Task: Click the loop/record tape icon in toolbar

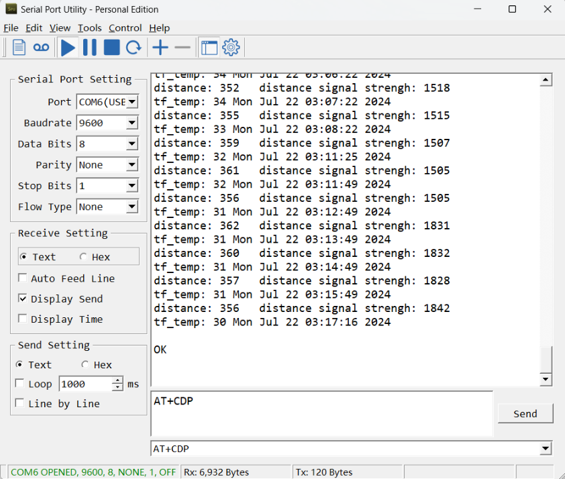Action: 41,48
